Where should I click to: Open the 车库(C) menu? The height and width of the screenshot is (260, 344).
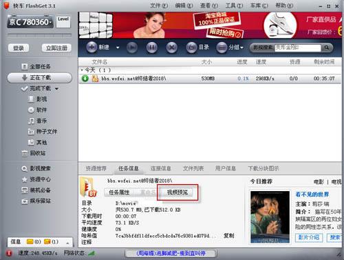click(259, 6)
